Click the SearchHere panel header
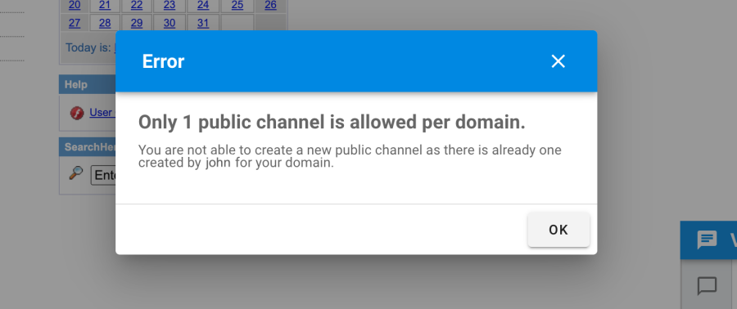This screenshot has height=309, width=737. click(88, 147)
